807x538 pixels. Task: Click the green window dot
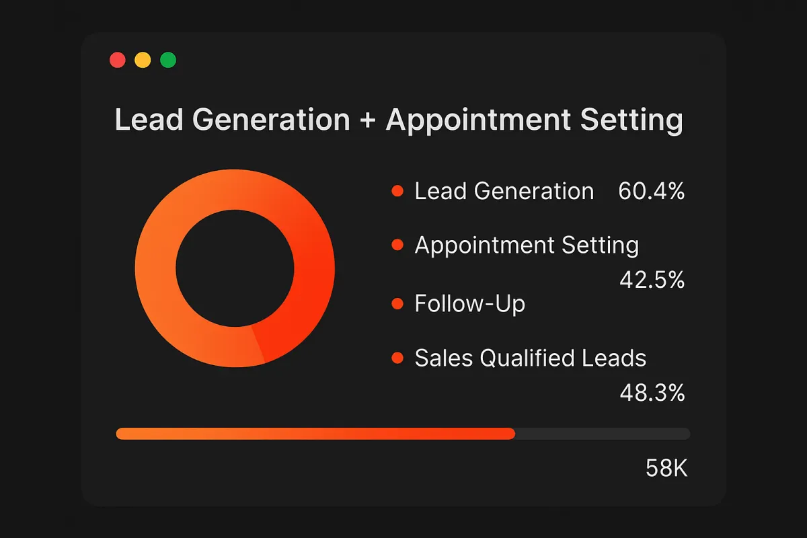(168, 60)
